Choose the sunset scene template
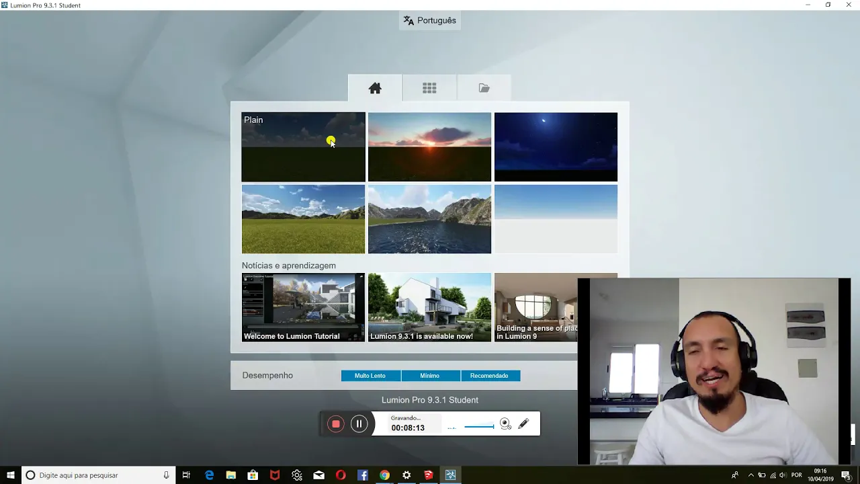Screen dimensions: 860x484 pos(429,147)
